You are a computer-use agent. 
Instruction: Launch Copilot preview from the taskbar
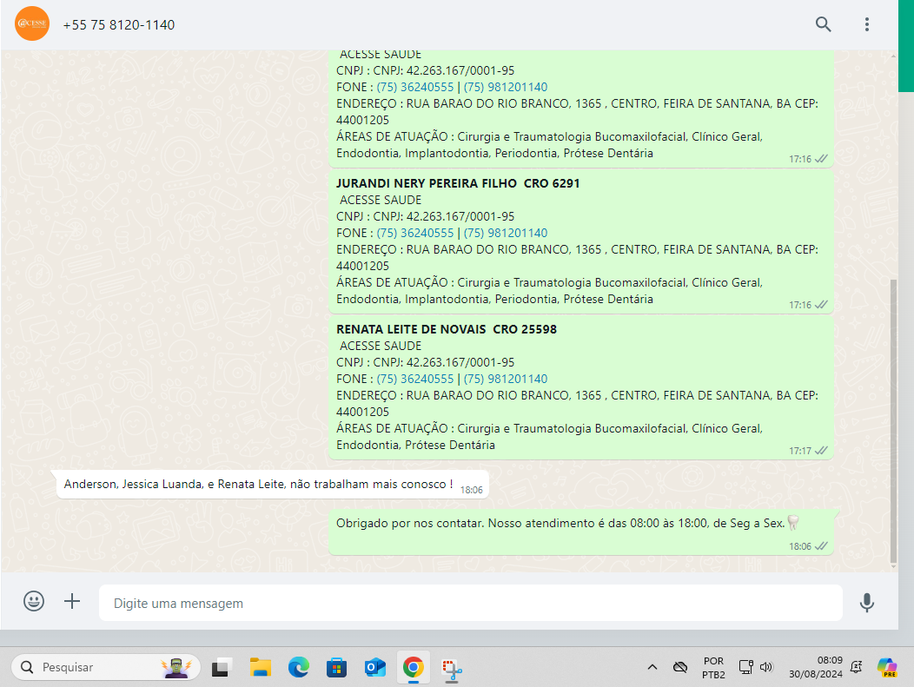click(x=887, y=667)
